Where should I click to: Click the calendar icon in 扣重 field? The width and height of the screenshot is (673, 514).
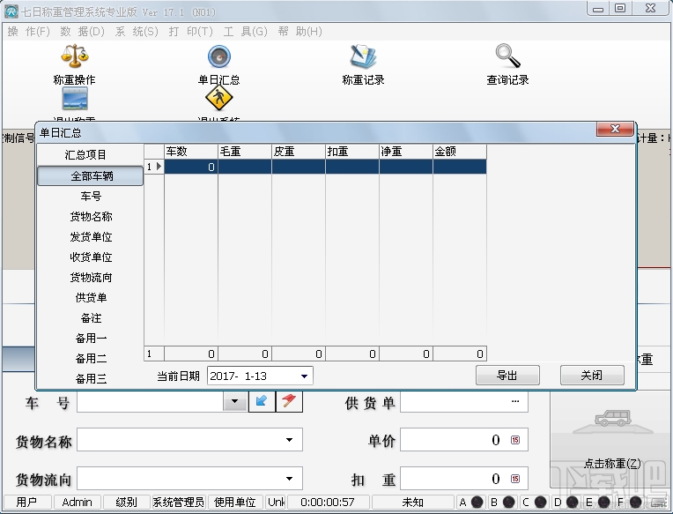click(x=515, y=479)
